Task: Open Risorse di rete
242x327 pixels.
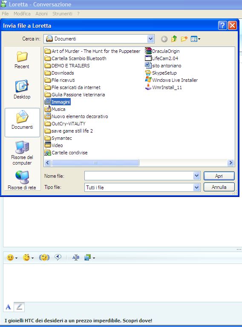Action: [22, 180]
